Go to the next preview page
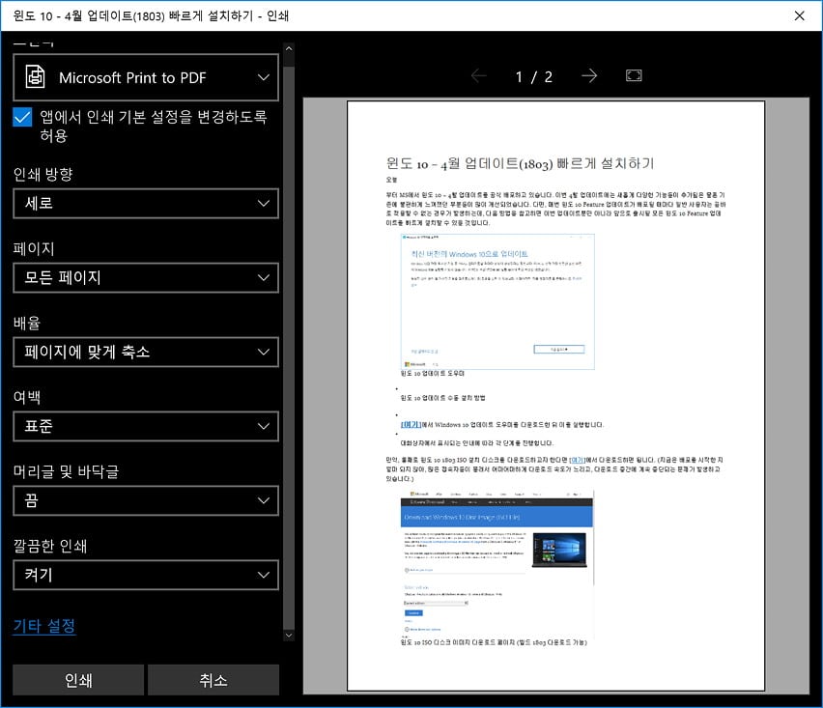The height and width of the screenshot is (708, 823). point(589,76)
